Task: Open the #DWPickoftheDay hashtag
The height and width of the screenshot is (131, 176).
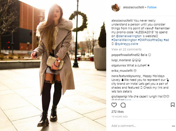Action: pyautogui.click(x=150, y=40)
